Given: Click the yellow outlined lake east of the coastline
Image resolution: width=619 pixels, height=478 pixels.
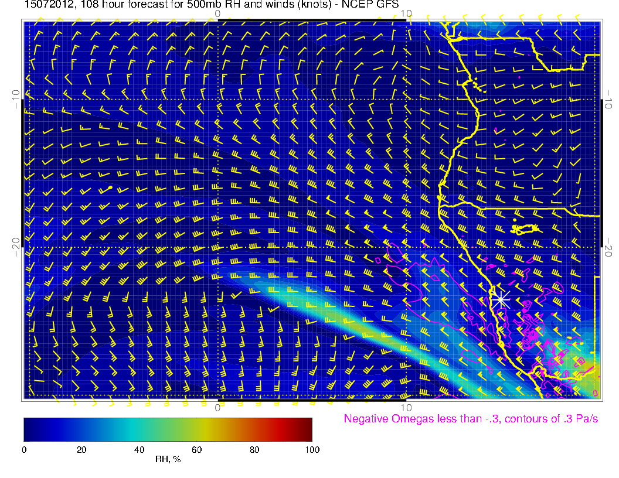Looking at the screenshot, I should 526,228.
